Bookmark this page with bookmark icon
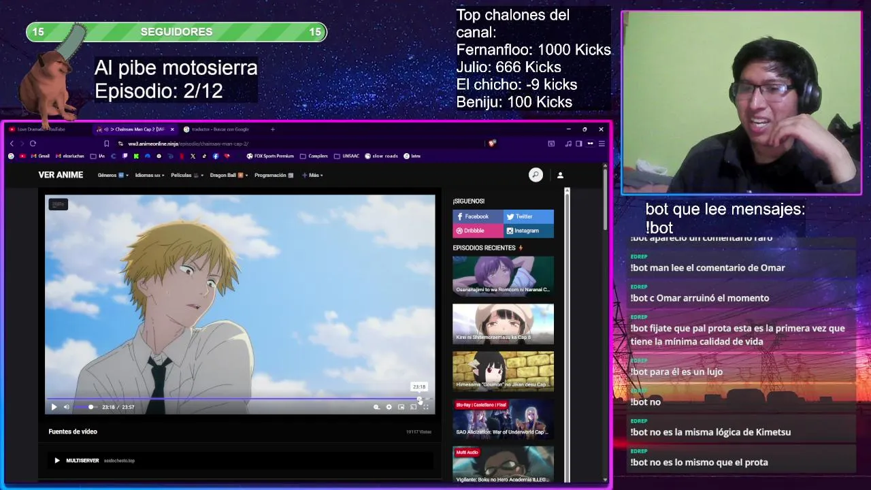This screenshot has width=871, height=490. click(x=106, y=144)
